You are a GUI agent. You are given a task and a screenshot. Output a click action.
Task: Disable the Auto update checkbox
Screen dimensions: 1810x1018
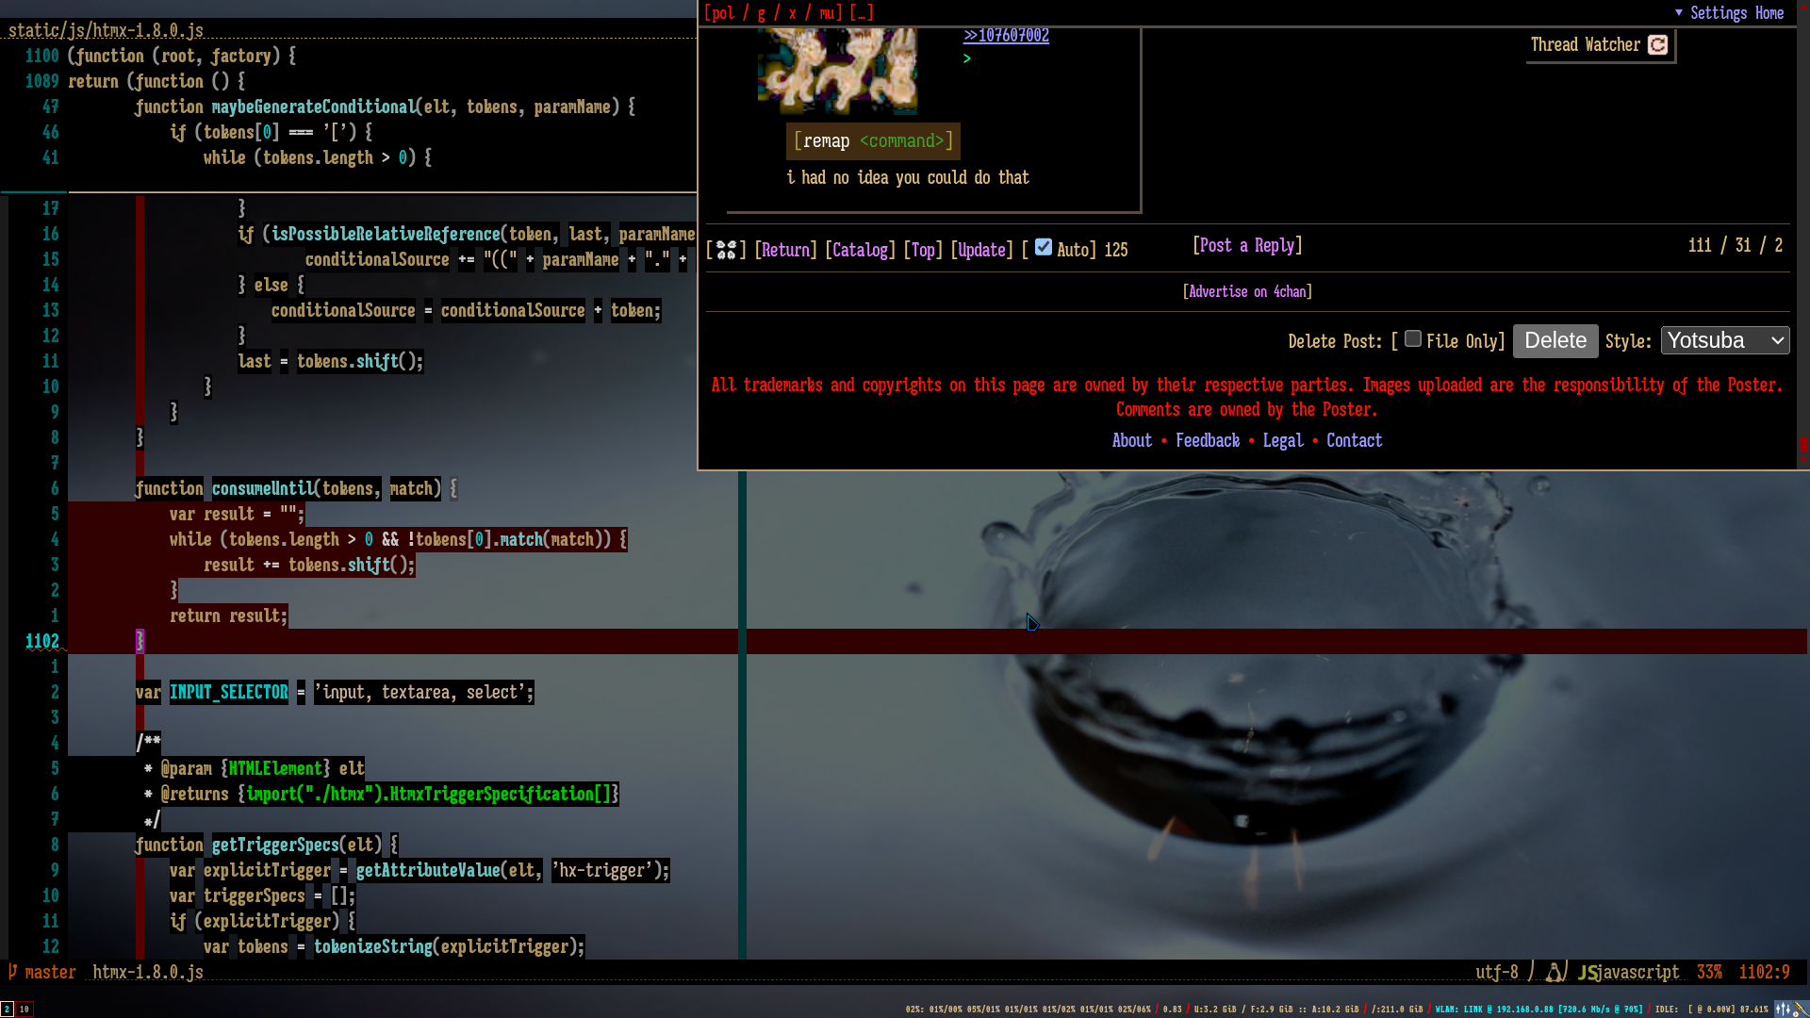click(x=1043, y=247)
